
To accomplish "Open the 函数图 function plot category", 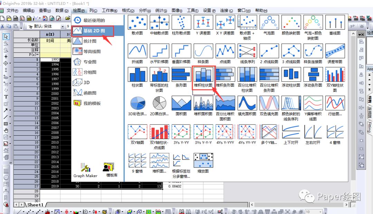I will coord(97,93).
